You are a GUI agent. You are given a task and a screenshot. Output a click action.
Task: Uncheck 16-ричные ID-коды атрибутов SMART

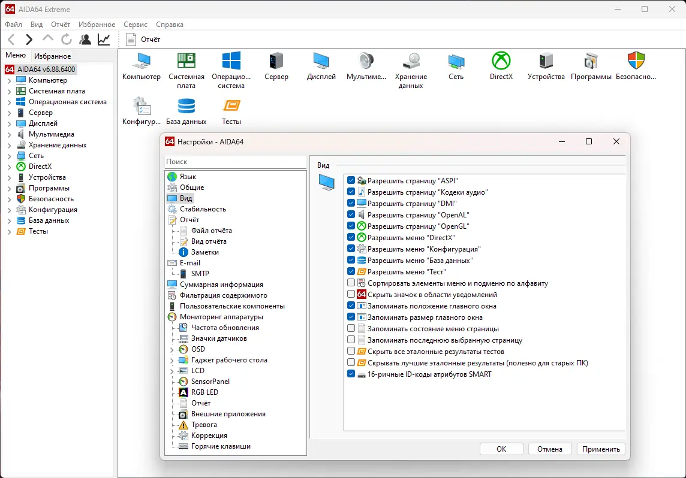click(351, 374)
